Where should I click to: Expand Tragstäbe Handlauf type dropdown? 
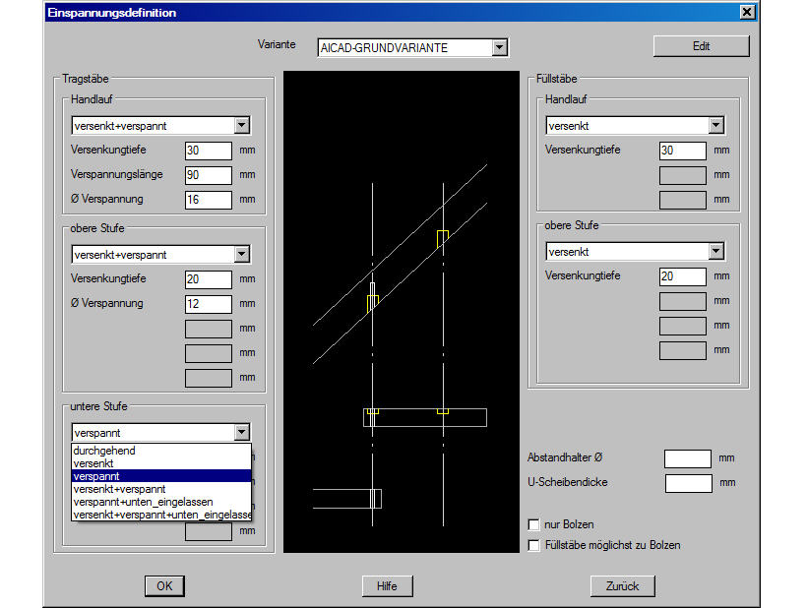tap(241, 126)
